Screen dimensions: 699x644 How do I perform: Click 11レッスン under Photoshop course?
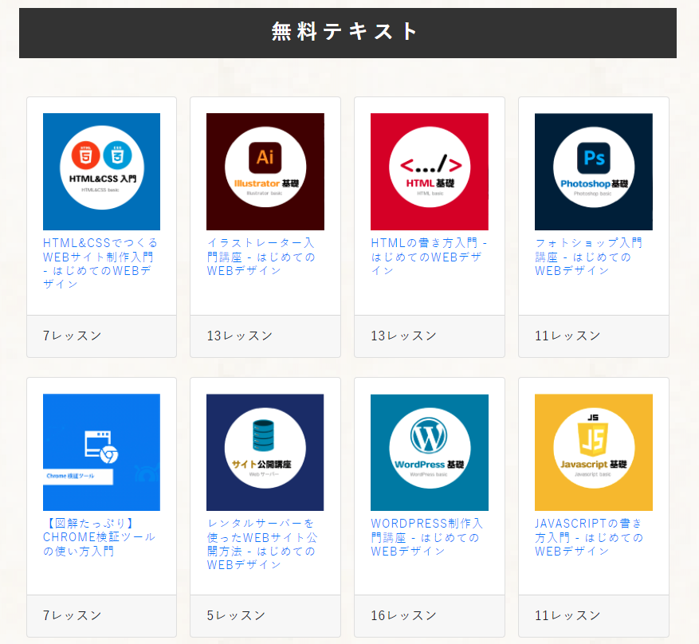coord(568,336)
